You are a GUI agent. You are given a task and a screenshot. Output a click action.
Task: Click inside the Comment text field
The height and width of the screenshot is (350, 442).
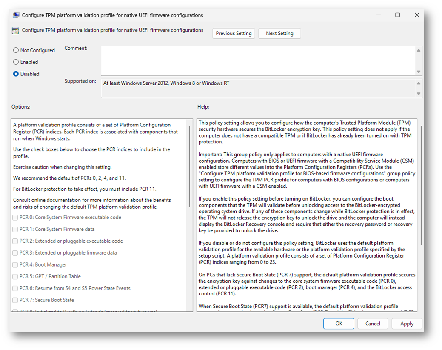click(257, 60)
